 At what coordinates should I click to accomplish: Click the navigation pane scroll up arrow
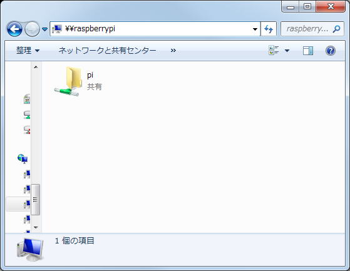[x=36, y=67]
